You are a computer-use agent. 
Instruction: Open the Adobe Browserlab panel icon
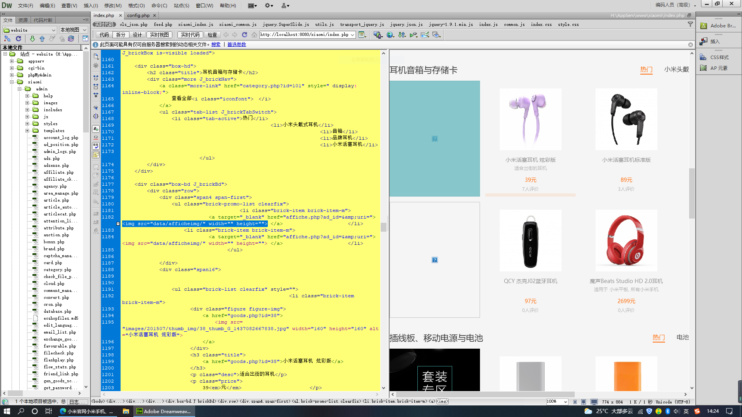704,25
